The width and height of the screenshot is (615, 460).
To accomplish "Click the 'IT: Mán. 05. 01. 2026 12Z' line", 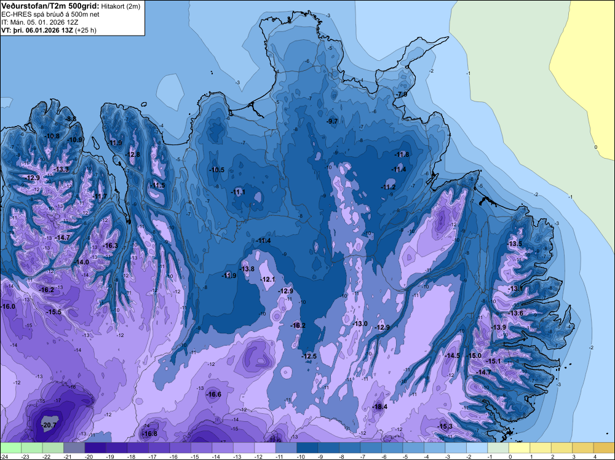I will [x=39, y=22].
